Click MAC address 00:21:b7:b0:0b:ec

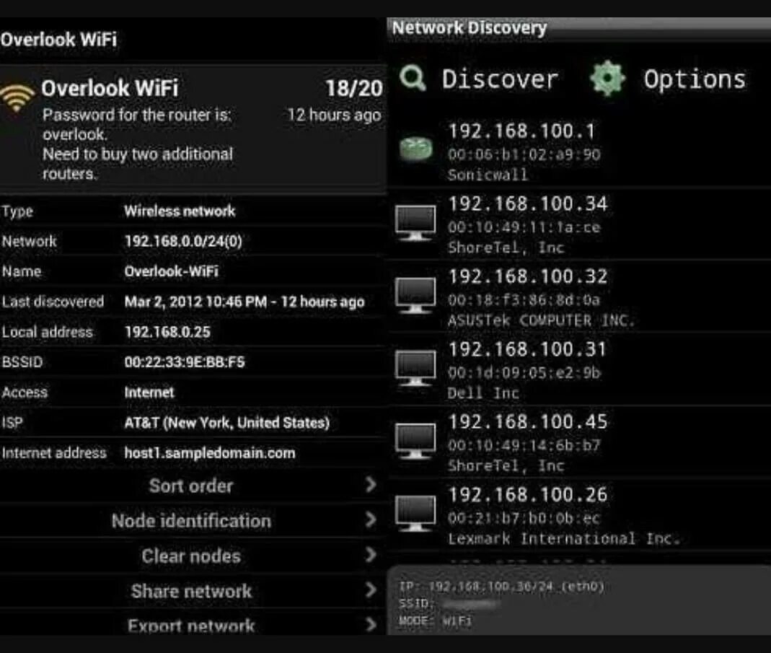tap(524, 517)
